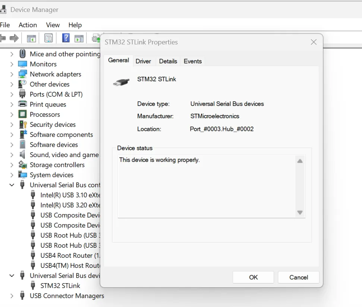Click the Device Manager title bar icon

click(x=3, y=9)
